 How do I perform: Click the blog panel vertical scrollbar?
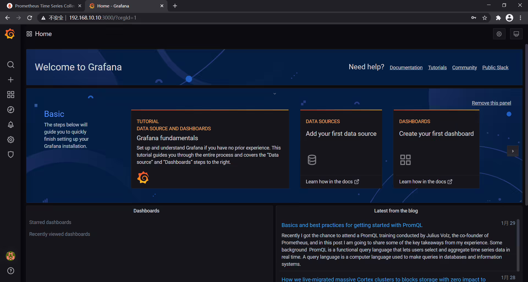pyautogui.click(x=518, y=245)
